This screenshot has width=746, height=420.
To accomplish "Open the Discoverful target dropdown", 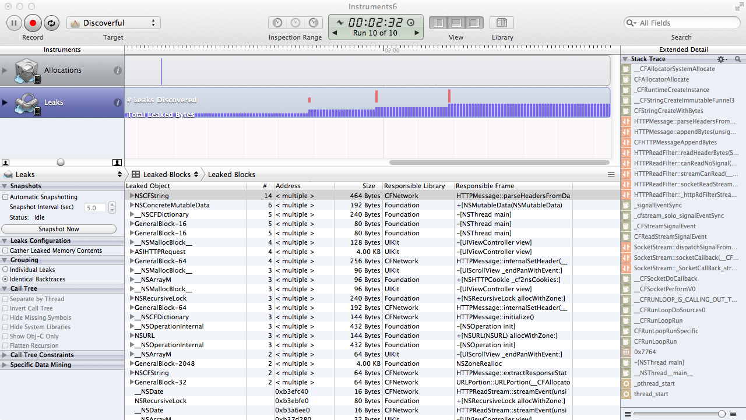I will (114, 23).
